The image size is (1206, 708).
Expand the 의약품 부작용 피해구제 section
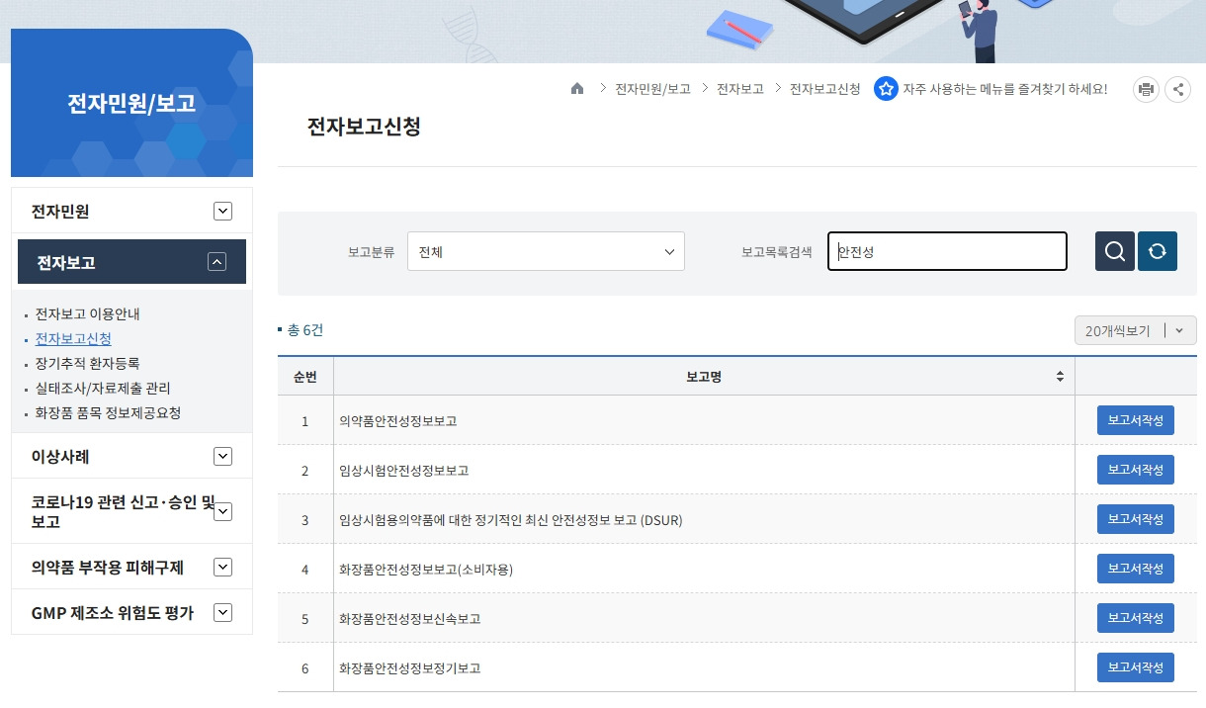222,567
